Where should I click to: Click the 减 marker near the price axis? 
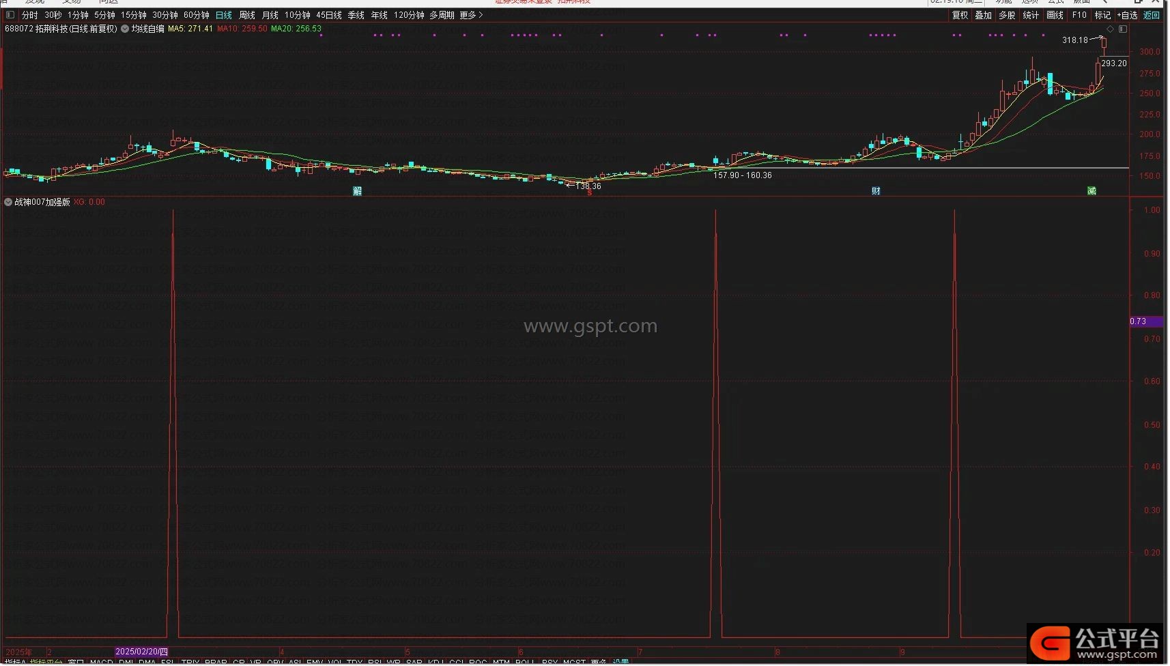pos(1091,191)
